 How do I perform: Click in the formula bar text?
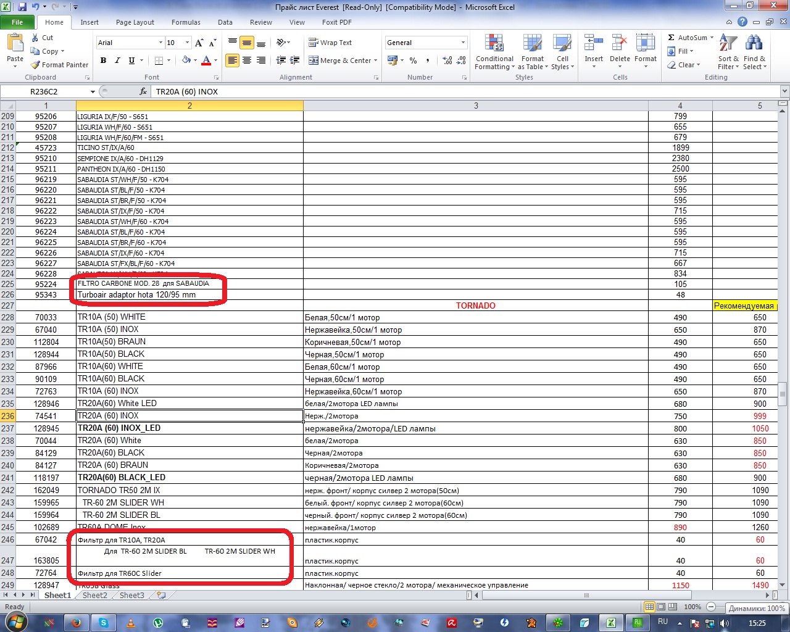466,91
